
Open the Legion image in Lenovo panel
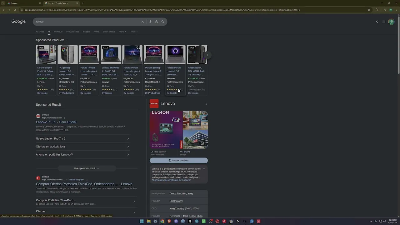166,130
